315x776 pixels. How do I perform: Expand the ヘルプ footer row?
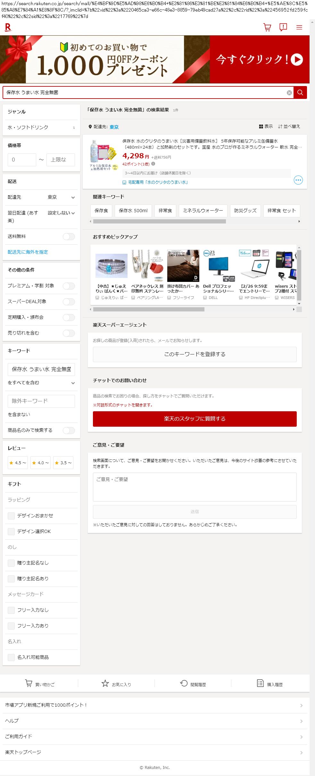pyautogui.click(x=154, y=721)
